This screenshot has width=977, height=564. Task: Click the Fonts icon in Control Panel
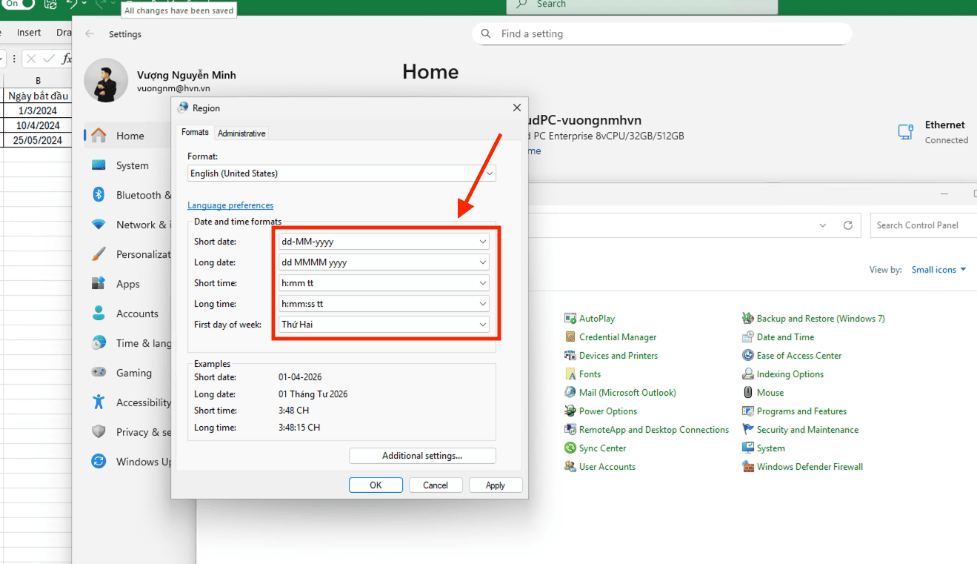pyautogui.click(x=570, y=374)
